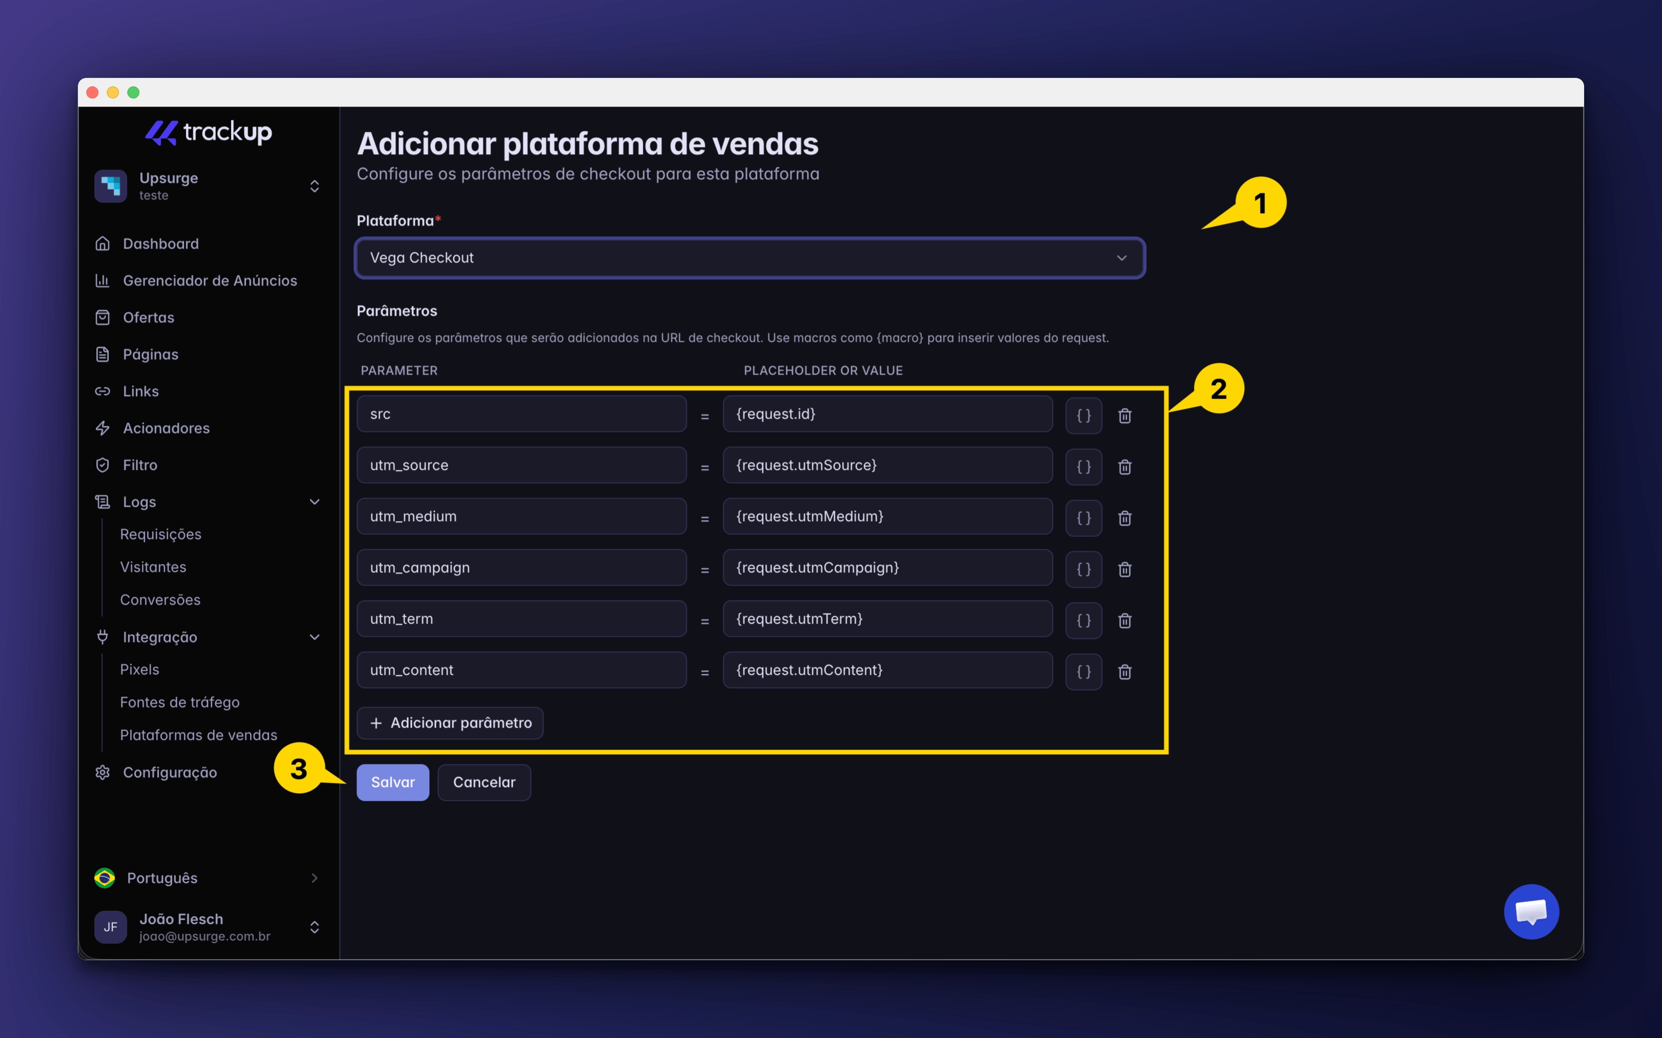
Task: Open Plataformas de vendas
Action: point(198,735)
